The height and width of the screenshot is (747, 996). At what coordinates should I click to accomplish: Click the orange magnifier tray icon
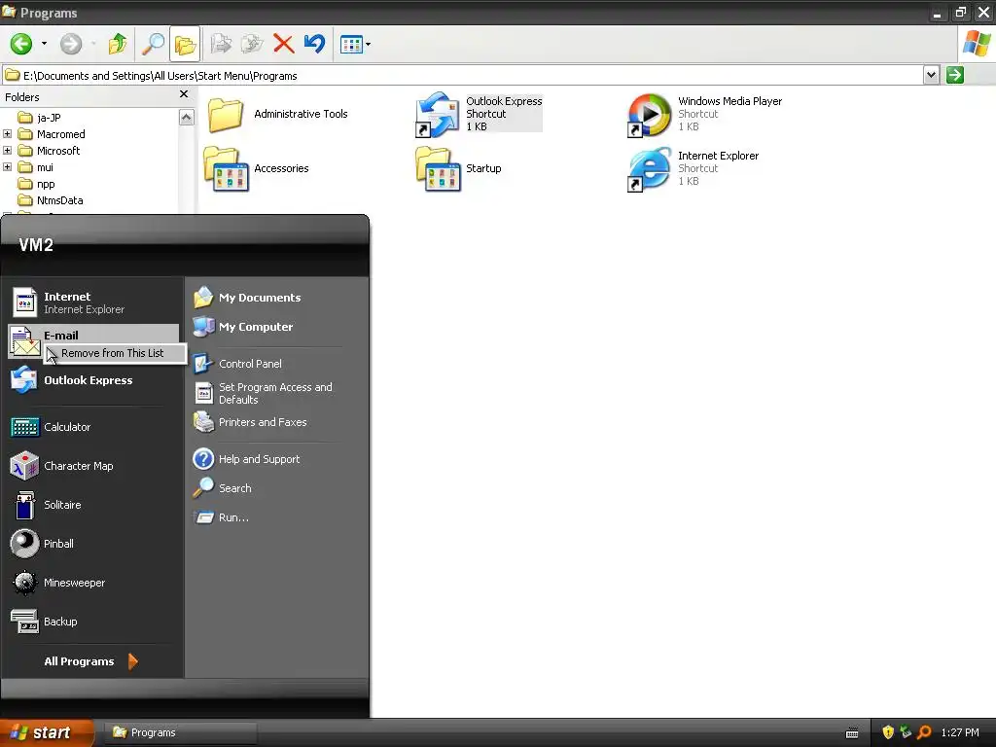pos(925,732)
